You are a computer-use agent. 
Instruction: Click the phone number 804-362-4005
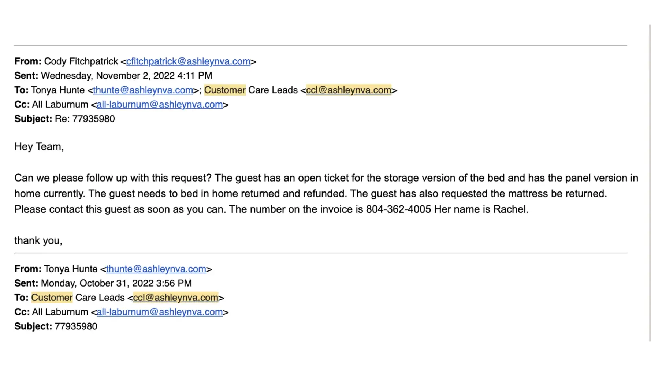click(398, 209)
